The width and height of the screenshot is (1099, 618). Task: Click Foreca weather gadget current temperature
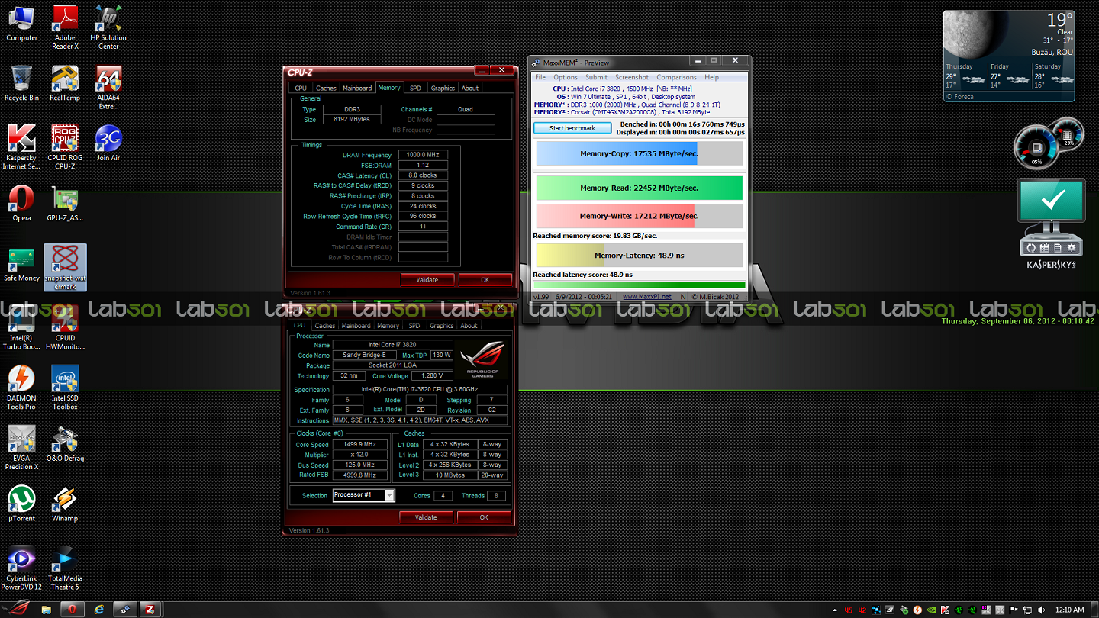(x=1060, y=20)
